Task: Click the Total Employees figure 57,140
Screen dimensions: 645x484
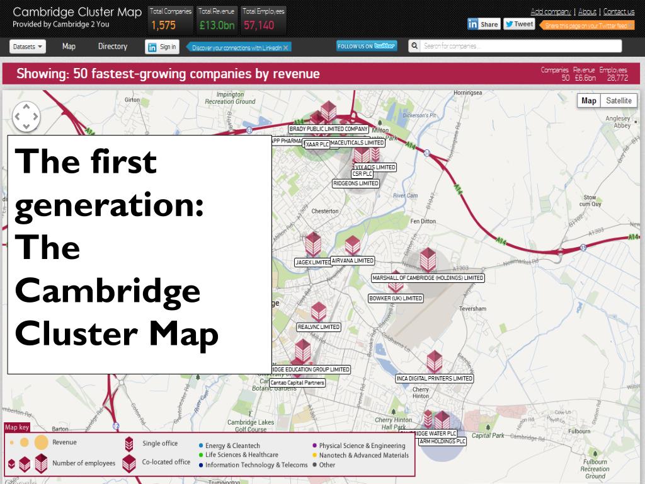Action: click(259, 25)
